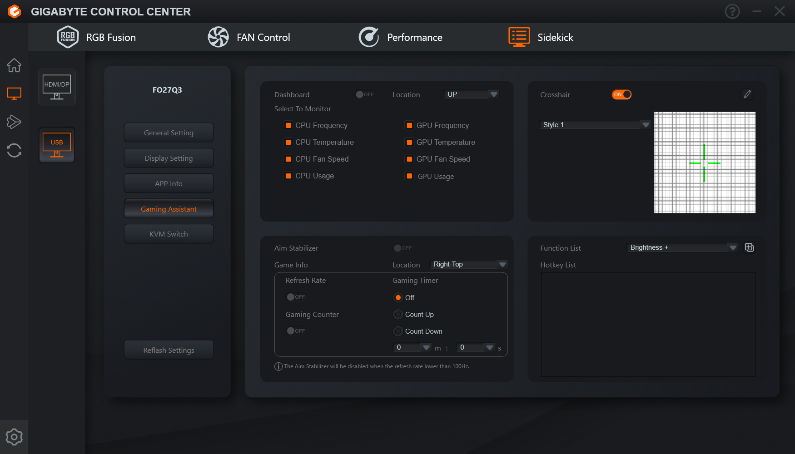Enable the Aim Stabilizer switch
Viewport: 795px width, 454px height.
point(402,248)
